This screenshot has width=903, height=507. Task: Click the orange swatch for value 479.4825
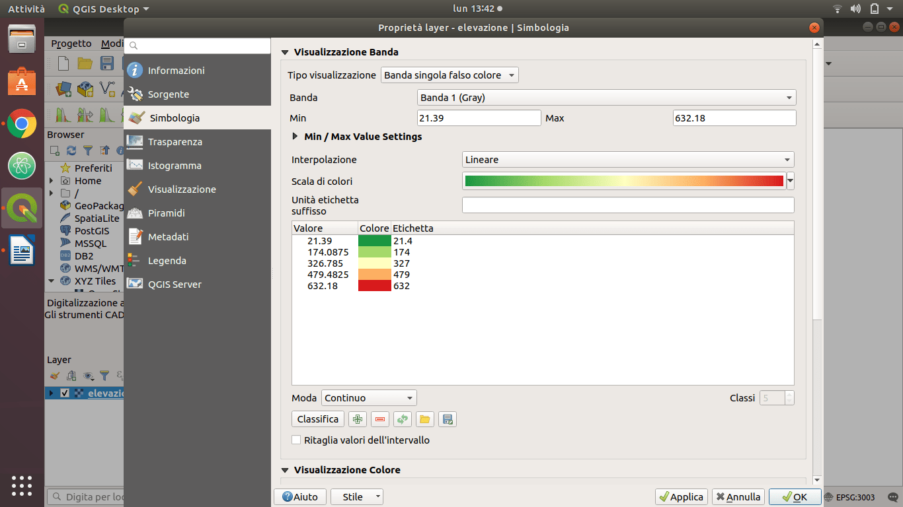coord(375,275)
